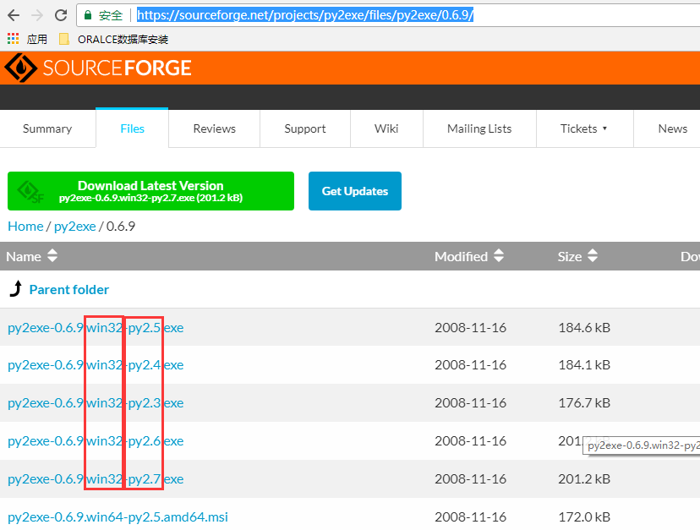The image size is (700, 530).
Task: Switch to the Files tab
Action: pyautogui.click(x=132, y=128)
